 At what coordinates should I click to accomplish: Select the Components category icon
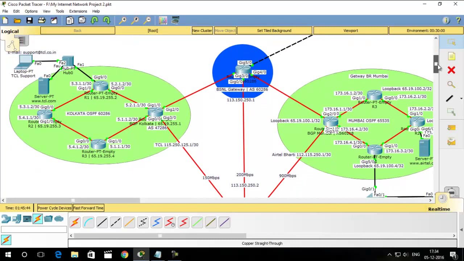[x=27, y=219]
